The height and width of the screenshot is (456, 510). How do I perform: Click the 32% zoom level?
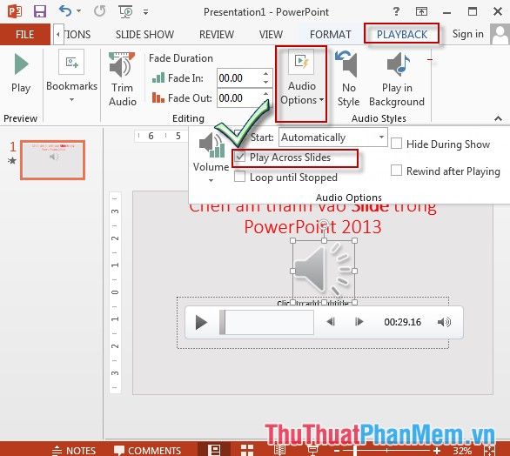pos(462,451)
